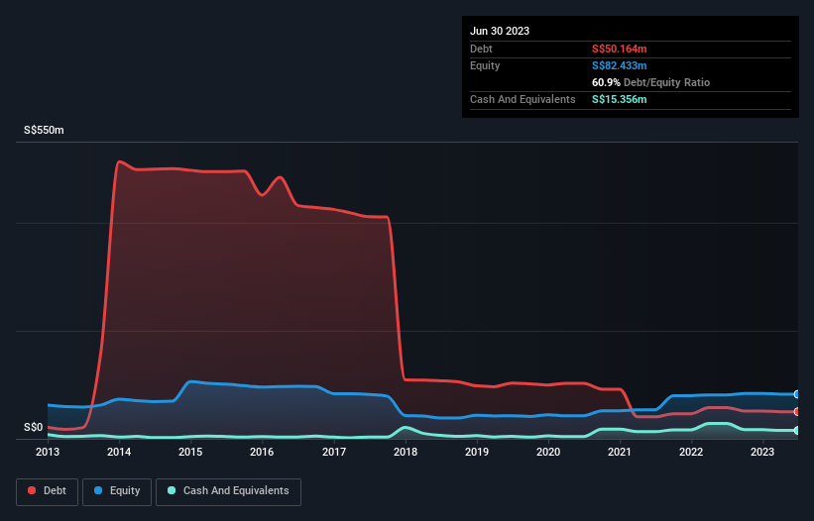Click the 2023 x-axis label
Image resolution: width=814 pixels, height=521 pixels.
coord(762,452)
